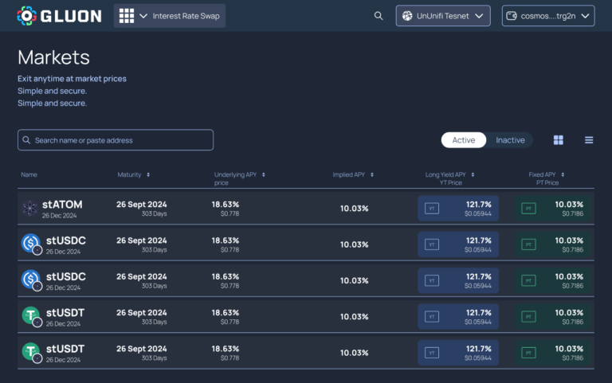Click YT button in second stUSDC row

[458, 280]
